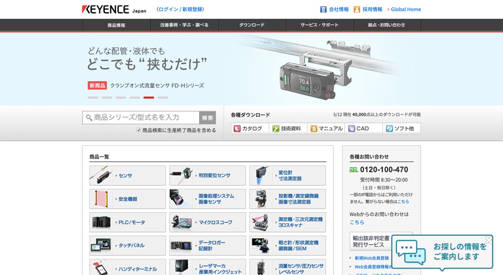Open the ダウンロード navigation menu

click(x=251, y=25)
